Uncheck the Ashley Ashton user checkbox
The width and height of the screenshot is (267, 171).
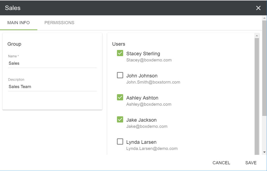120,97
